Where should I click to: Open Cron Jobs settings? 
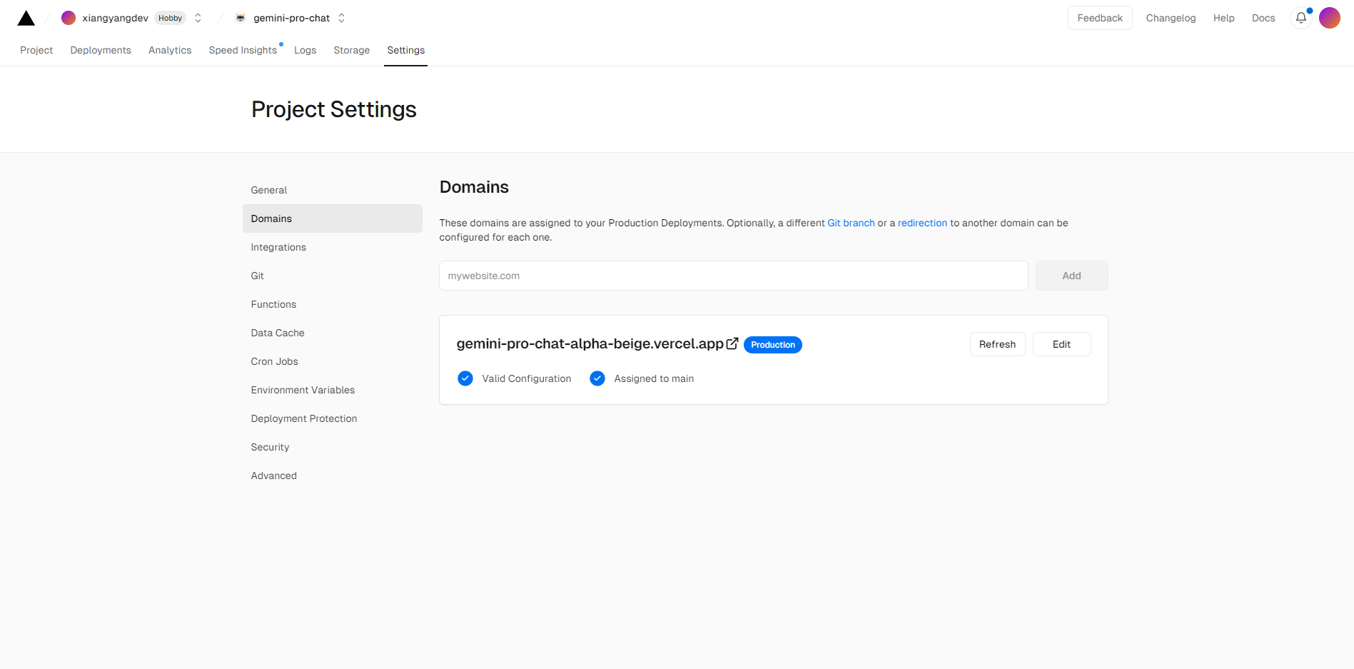pyautogui.click(x=333, y=361)
